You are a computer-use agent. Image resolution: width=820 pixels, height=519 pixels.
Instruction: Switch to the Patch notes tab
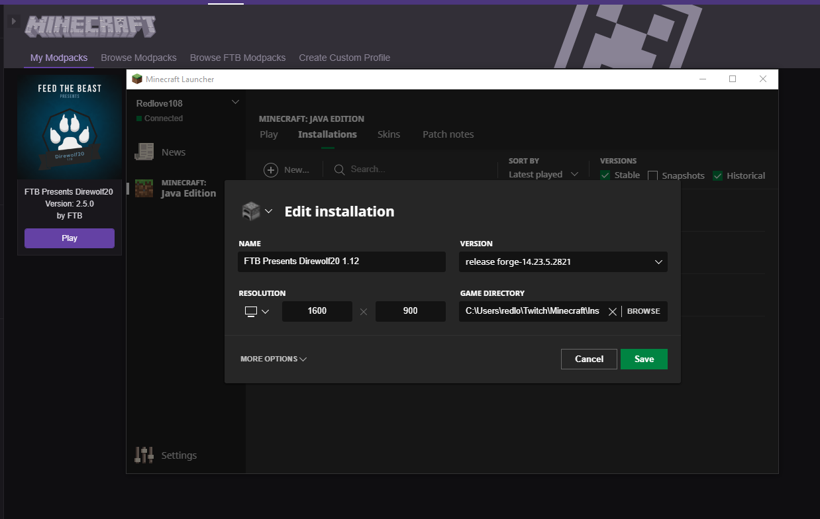point(448,134)
